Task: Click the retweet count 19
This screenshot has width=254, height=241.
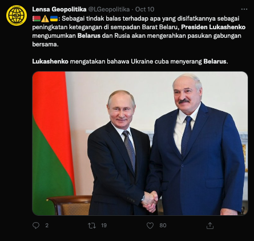Action: pyautogui.click(x=104, y=226)
